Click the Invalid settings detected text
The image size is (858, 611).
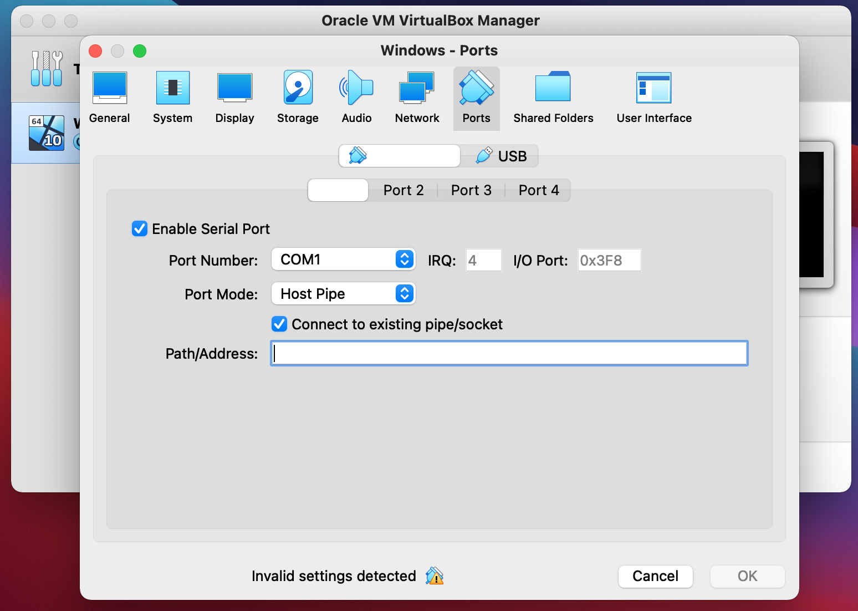tap(334, 576)
